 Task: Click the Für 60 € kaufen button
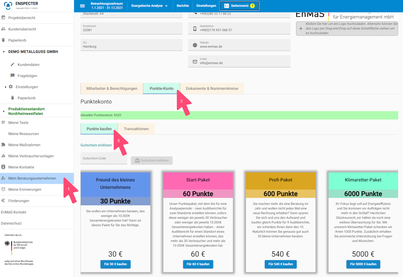198,264
